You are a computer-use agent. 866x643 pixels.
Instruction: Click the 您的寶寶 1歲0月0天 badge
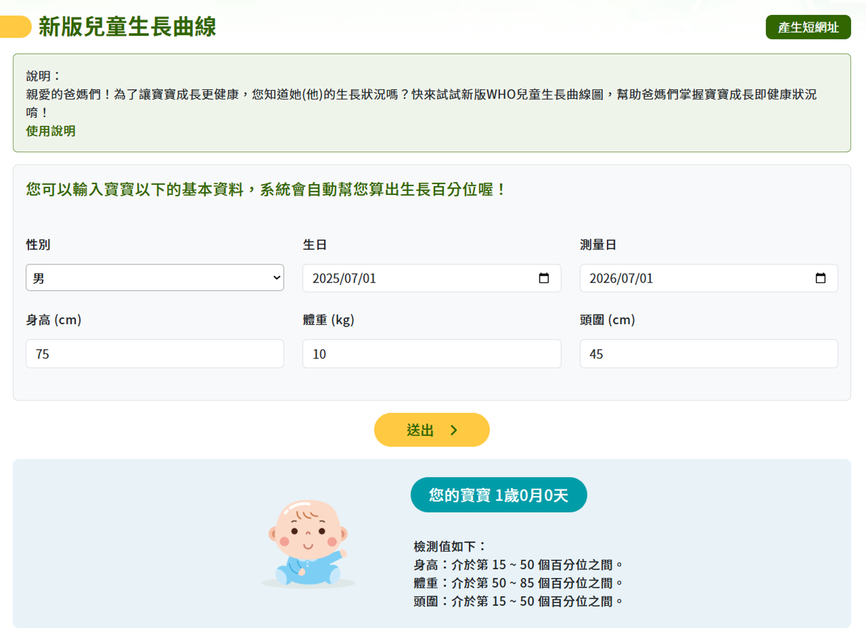tap(499, 495)
